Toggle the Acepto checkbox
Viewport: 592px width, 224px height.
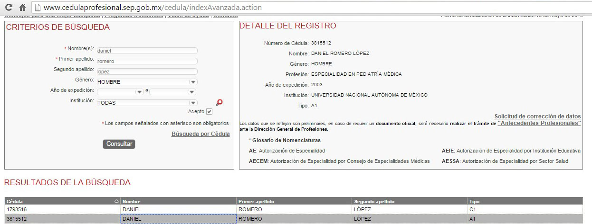tap(209, 111)
